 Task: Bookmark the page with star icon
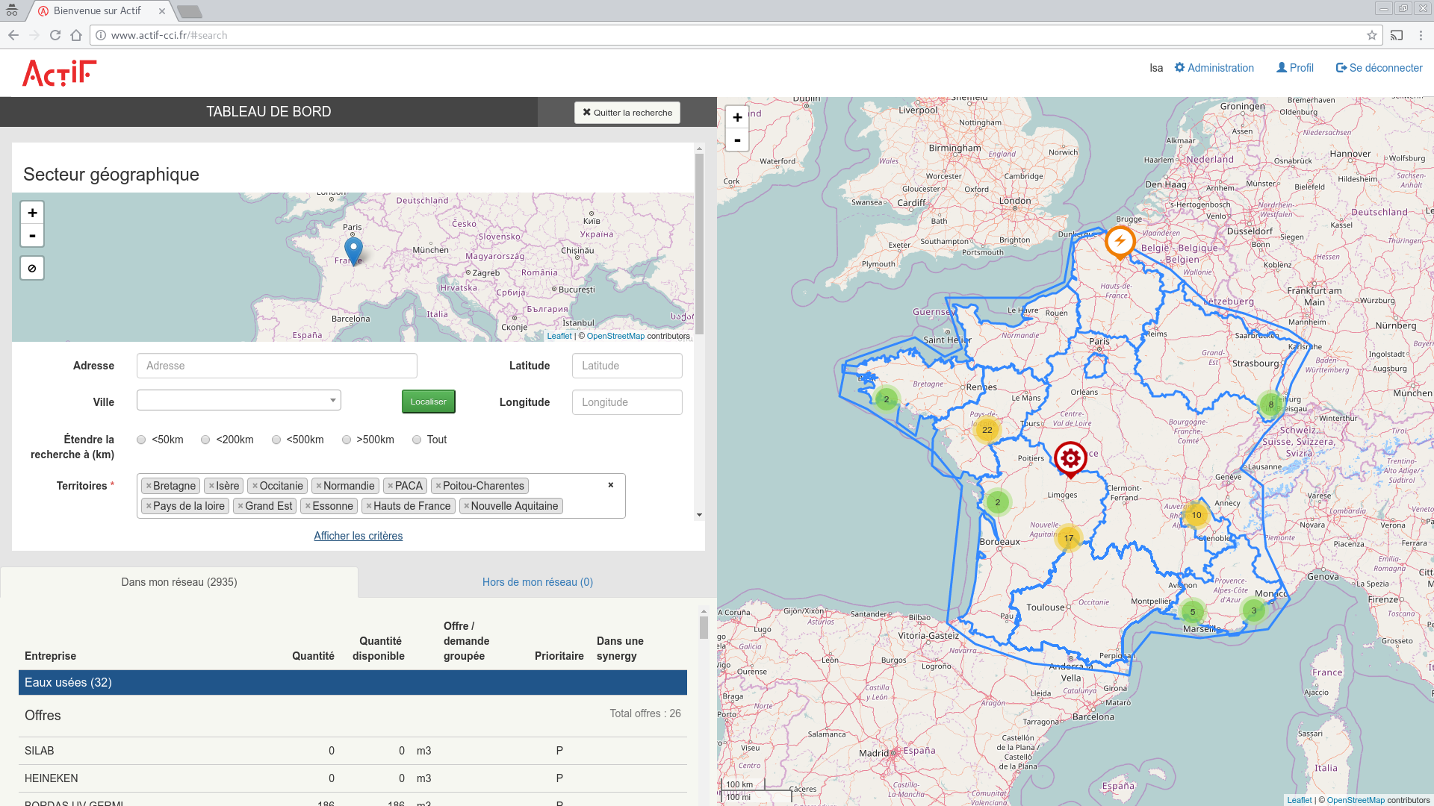coord(1371,35)
